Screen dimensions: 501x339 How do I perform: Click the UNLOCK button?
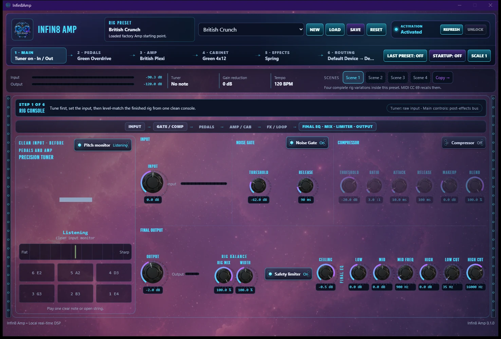[x=475, y=30]
